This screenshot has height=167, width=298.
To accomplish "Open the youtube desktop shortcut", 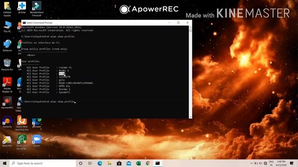I will click(x=36, y=122).
